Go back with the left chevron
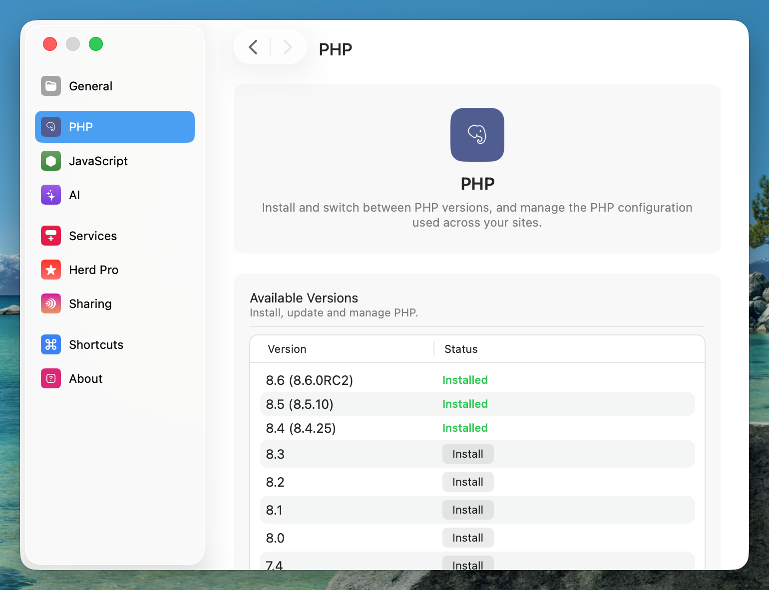The width and height of the screenshot is (769, 590). tap(253, 47)
